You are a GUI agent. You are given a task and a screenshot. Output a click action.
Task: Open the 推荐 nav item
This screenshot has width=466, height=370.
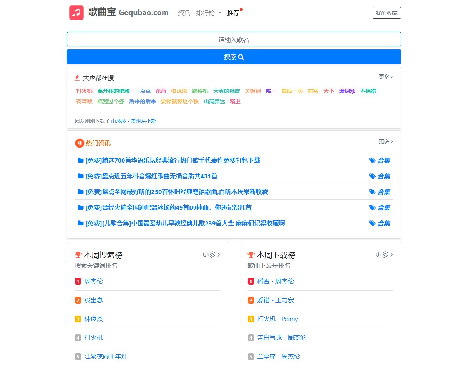233,13
